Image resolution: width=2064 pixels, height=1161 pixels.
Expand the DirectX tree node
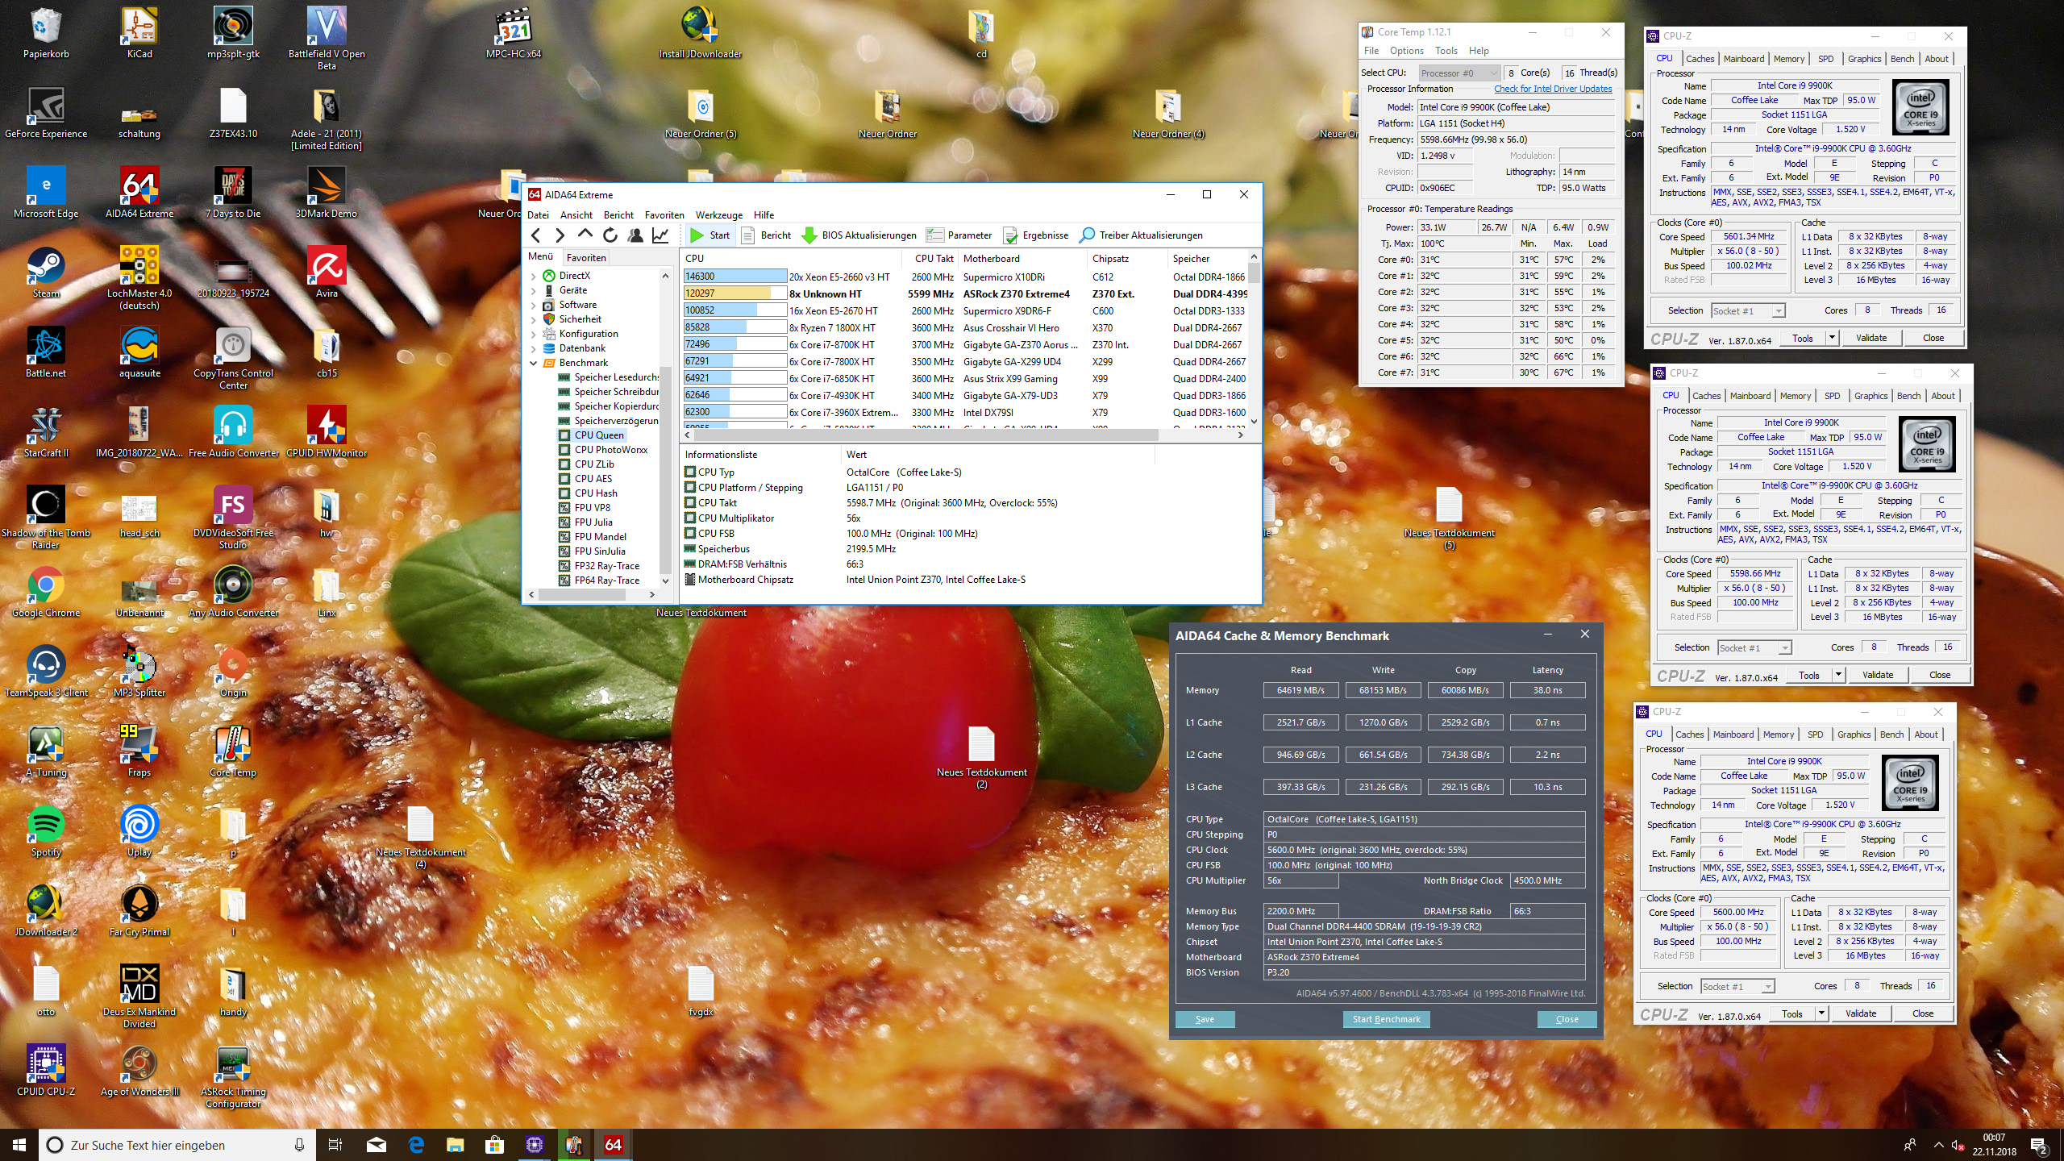coord(534,276)
